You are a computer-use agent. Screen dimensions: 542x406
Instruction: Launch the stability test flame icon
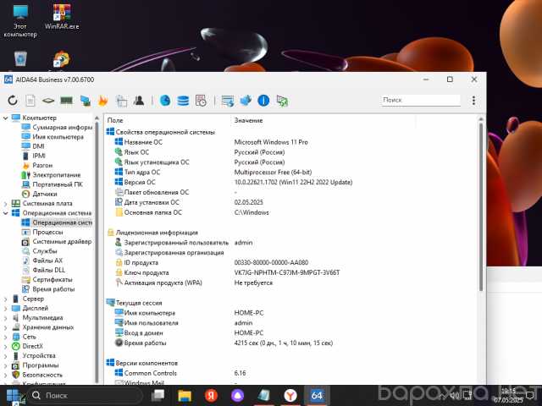point(103,101)
